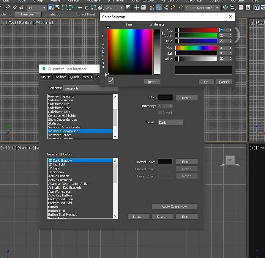This screenshot has width=265, height=258.
Task: Open the Quads tab
Action: pyautogui.click(x=75, y=77)
